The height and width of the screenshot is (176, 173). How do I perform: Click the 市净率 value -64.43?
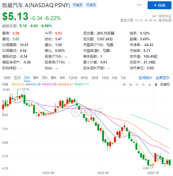(148, 45)
